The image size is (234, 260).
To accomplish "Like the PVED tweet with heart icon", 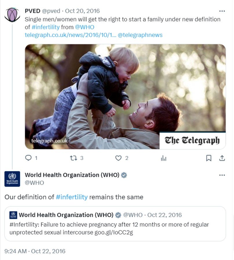I will click(x=118, y=158).
